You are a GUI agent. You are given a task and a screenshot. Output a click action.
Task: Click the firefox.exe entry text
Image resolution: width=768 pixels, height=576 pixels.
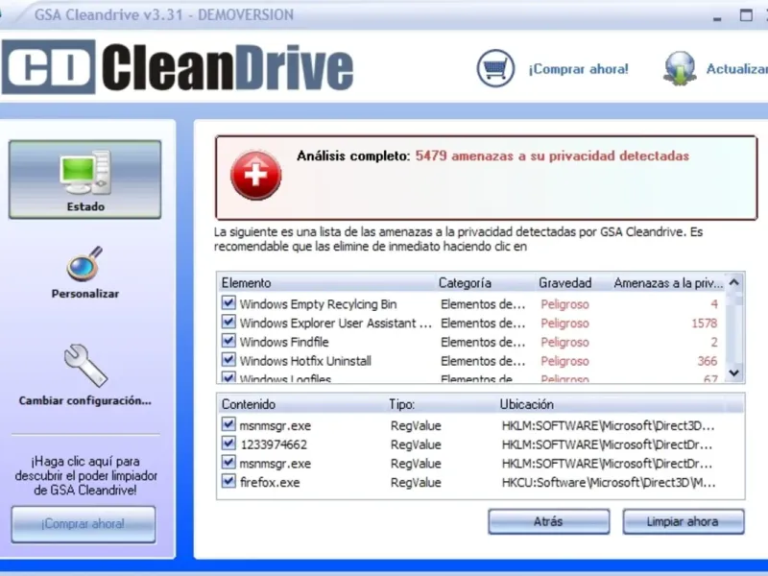point(270,483)
